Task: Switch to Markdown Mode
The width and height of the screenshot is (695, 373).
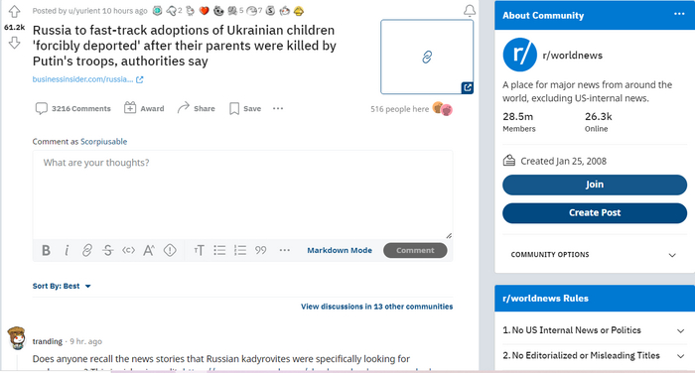Action: coord(340,250)
